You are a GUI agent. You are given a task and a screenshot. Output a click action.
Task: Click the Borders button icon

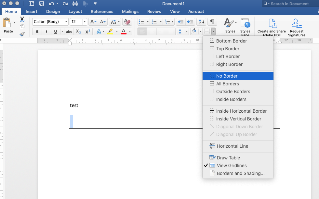click(207, 31)
